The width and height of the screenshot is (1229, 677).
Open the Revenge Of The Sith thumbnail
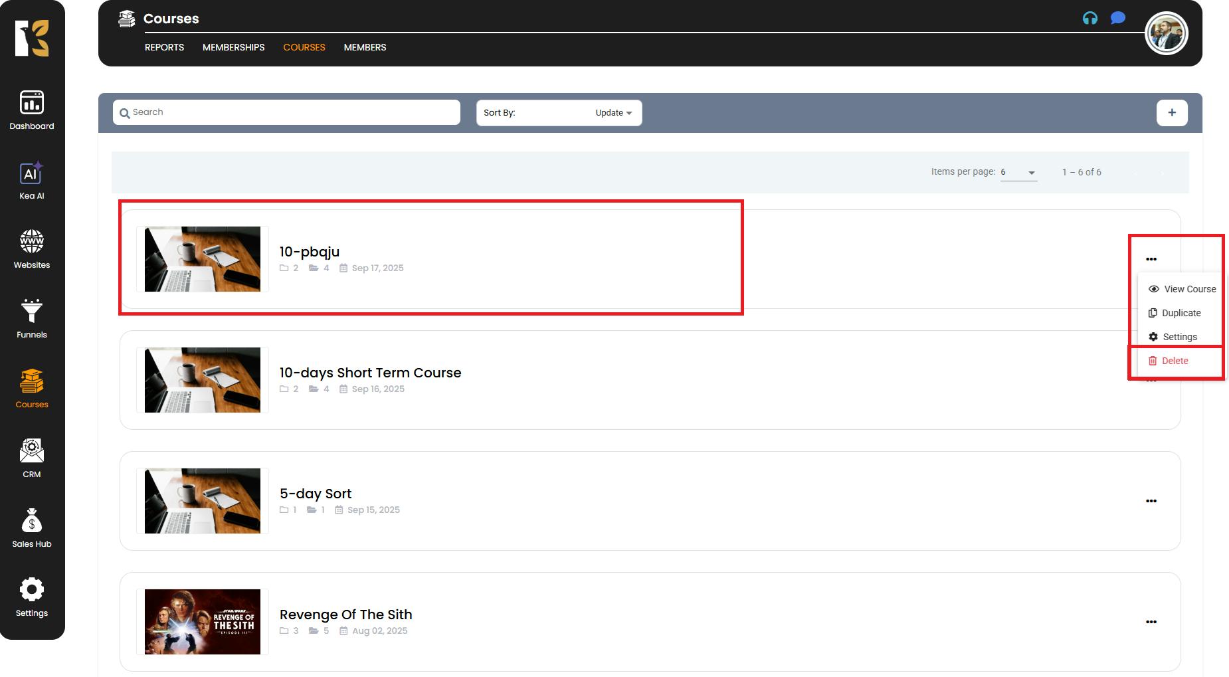click(203, 622)
